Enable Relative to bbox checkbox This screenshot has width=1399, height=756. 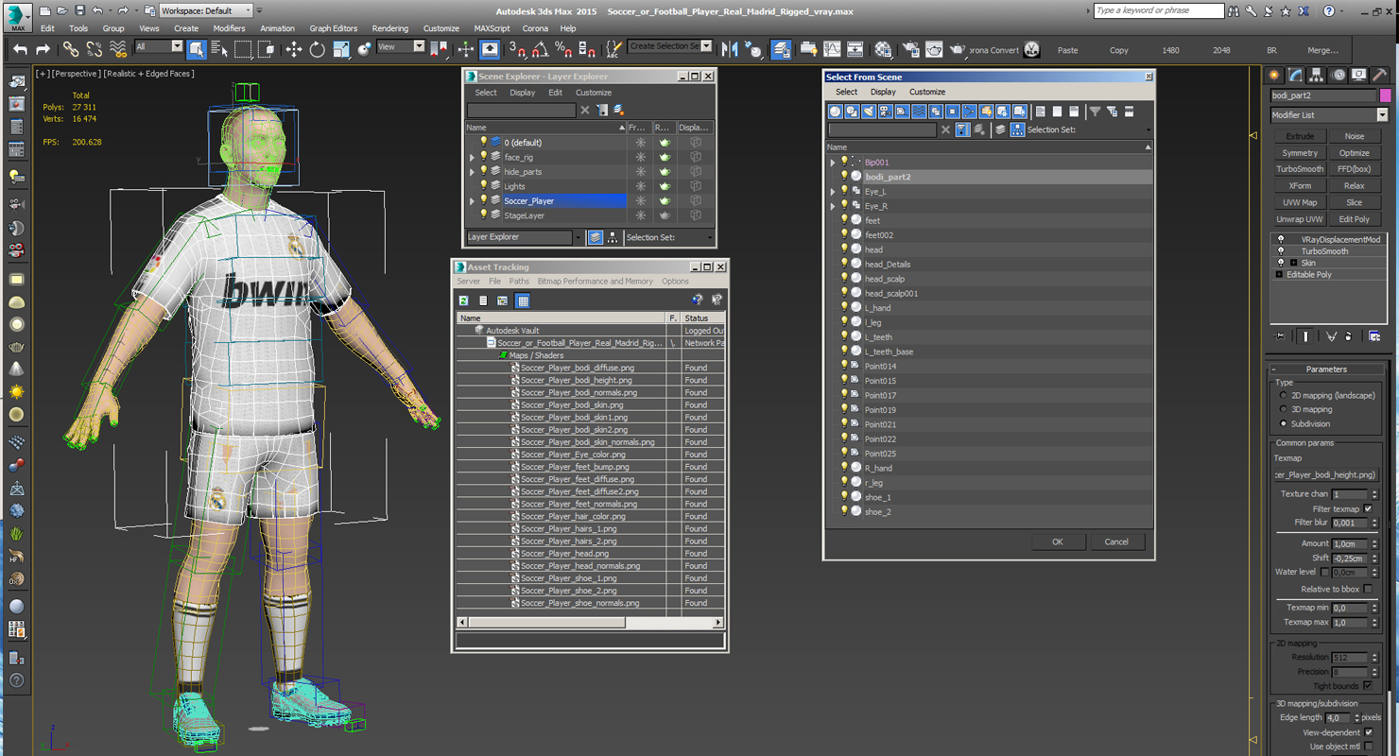tap(1368, 589)
